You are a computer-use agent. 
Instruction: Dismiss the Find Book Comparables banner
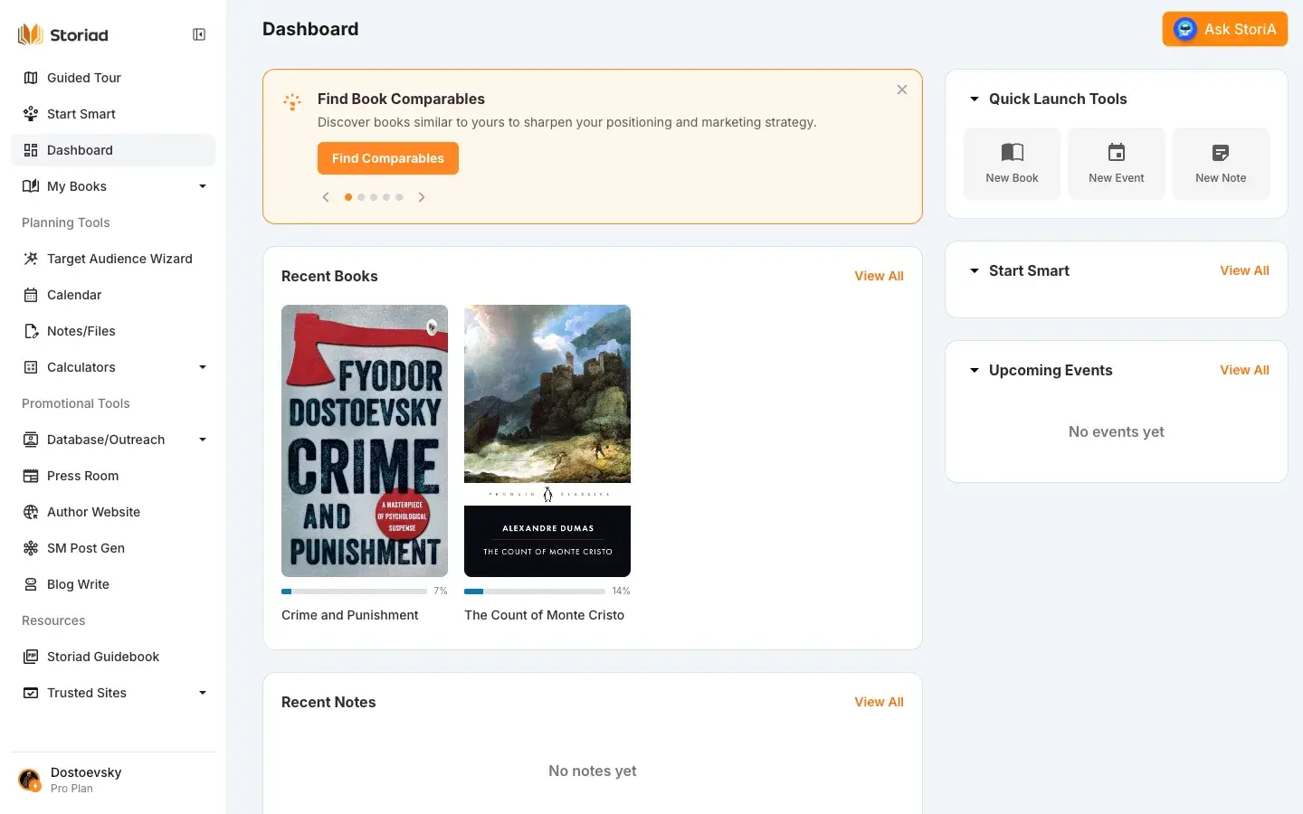click(x=902, y=90)
